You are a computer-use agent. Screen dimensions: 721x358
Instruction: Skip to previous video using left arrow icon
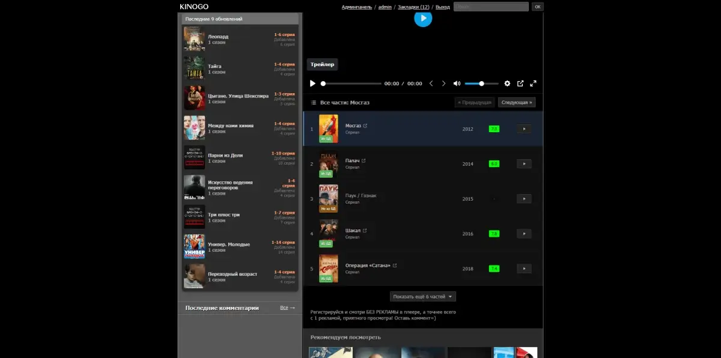pyautogui.click(x=431, y=83)
